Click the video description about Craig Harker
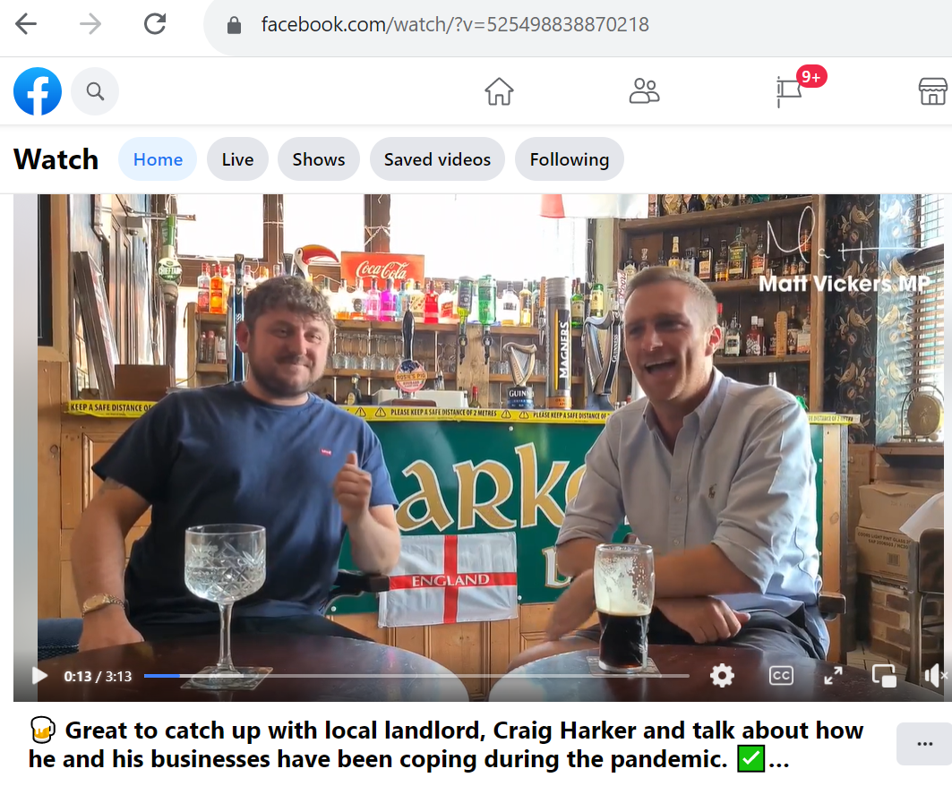The height and width of the screenshot is (786, 952). pyautogui.click(x=446, y=745)
